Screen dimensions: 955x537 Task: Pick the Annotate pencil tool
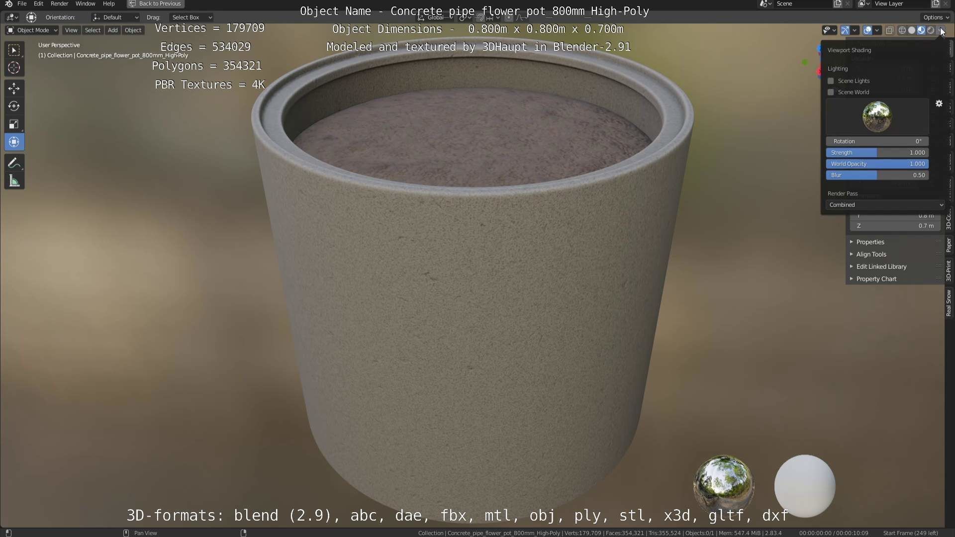point(14,163)
